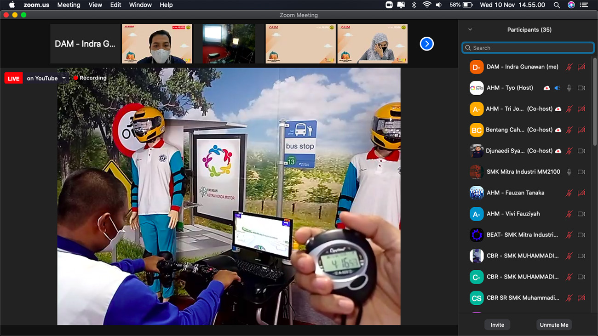Open Siri from the menu bar

pyautogui.click(x=571, y=5)
